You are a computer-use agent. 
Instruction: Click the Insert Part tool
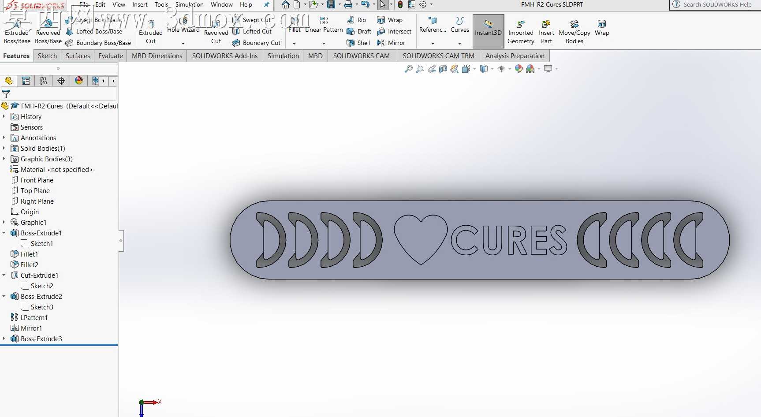point(546,31)
